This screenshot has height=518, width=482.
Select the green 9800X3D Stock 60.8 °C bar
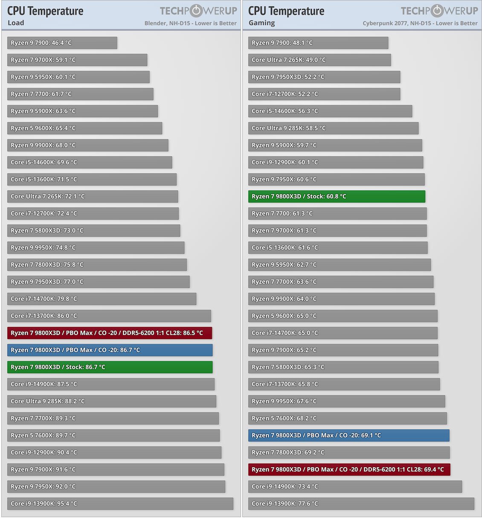pyautogui.click(x=337, y=196)
